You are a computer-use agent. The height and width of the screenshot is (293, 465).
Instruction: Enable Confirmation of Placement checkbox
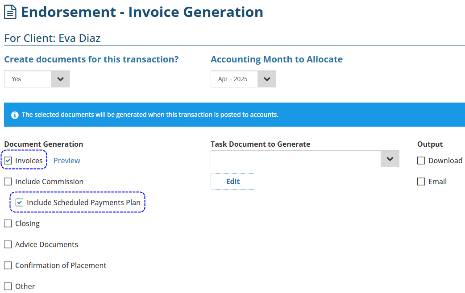8,265
